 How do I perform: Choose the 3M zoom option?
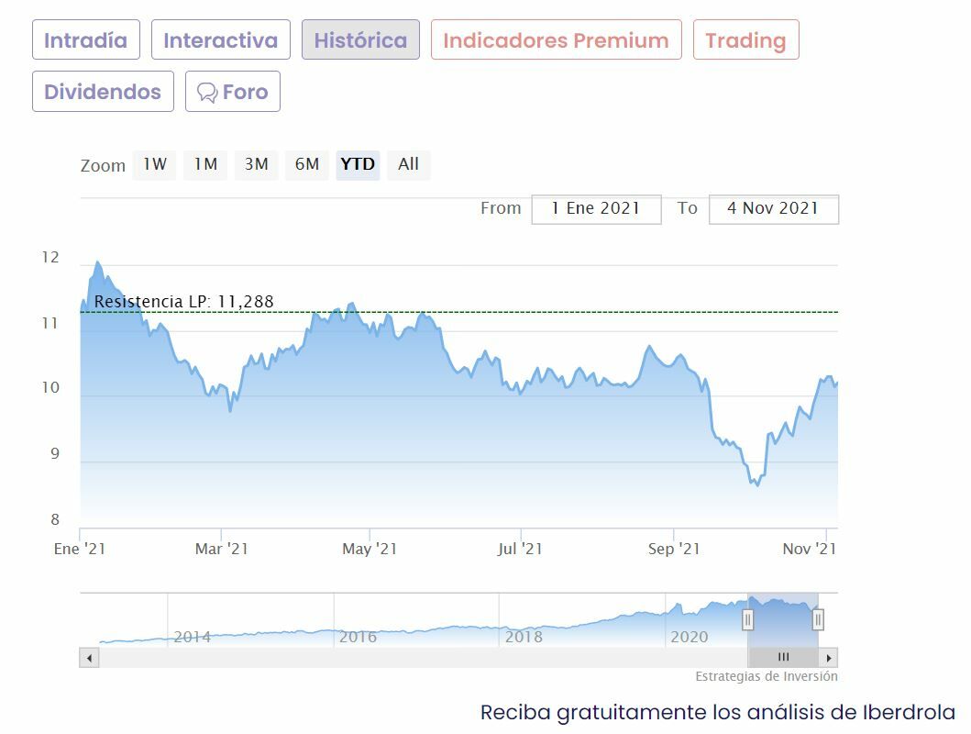(256, 164)
